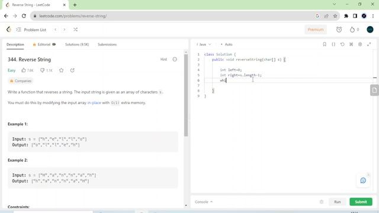Click the description panel scrollbar
Screen dimensions: 379x213
pyautogui.click(x=186, y=95)
